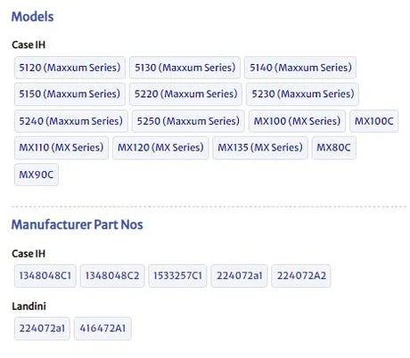
Task: Choose the 5140 (Maxxum Series) tag
Action: click(300, 68)
